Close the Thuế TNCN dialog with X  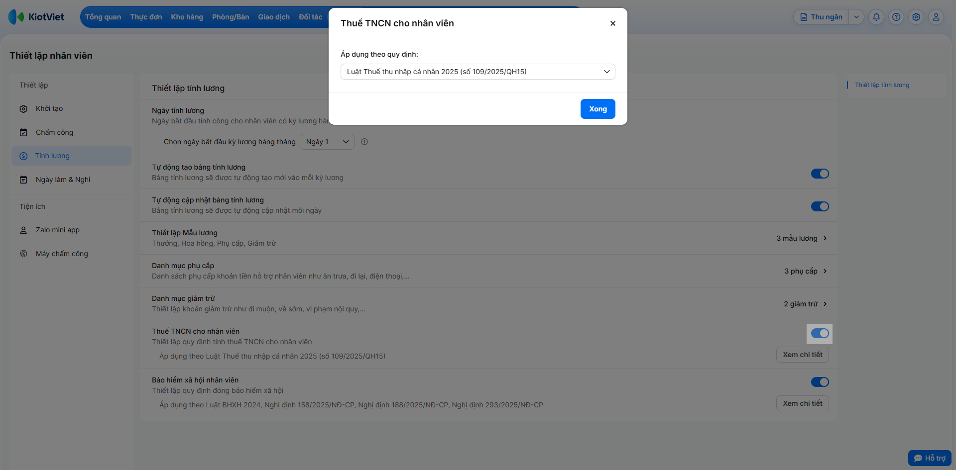(613, 23)
